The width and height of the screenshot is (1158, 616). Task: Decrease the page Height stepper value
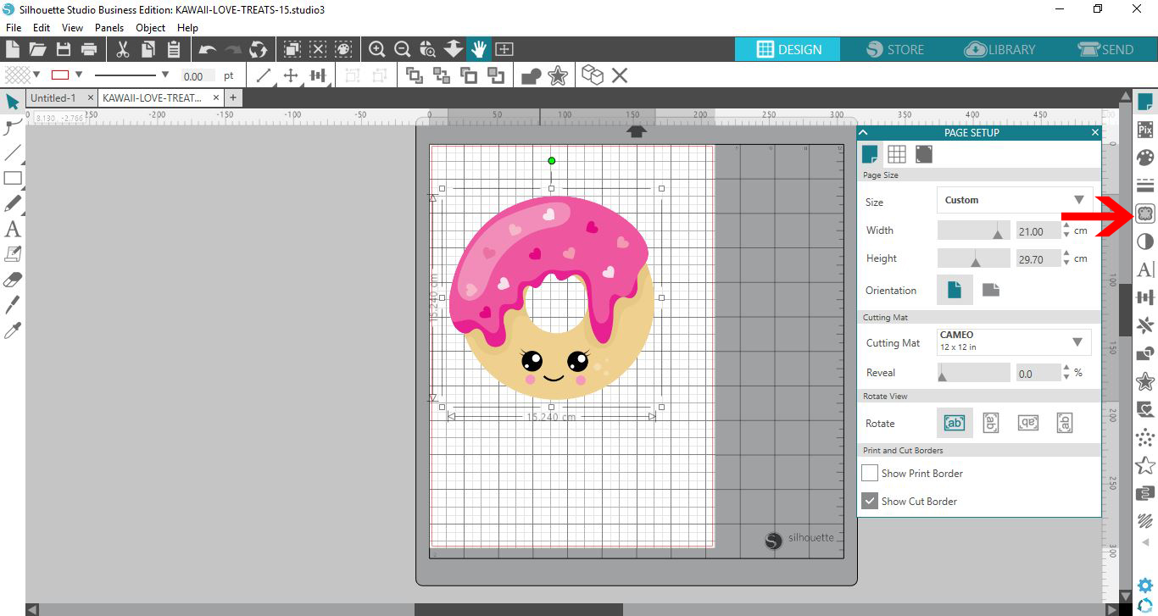(1066, 264)
